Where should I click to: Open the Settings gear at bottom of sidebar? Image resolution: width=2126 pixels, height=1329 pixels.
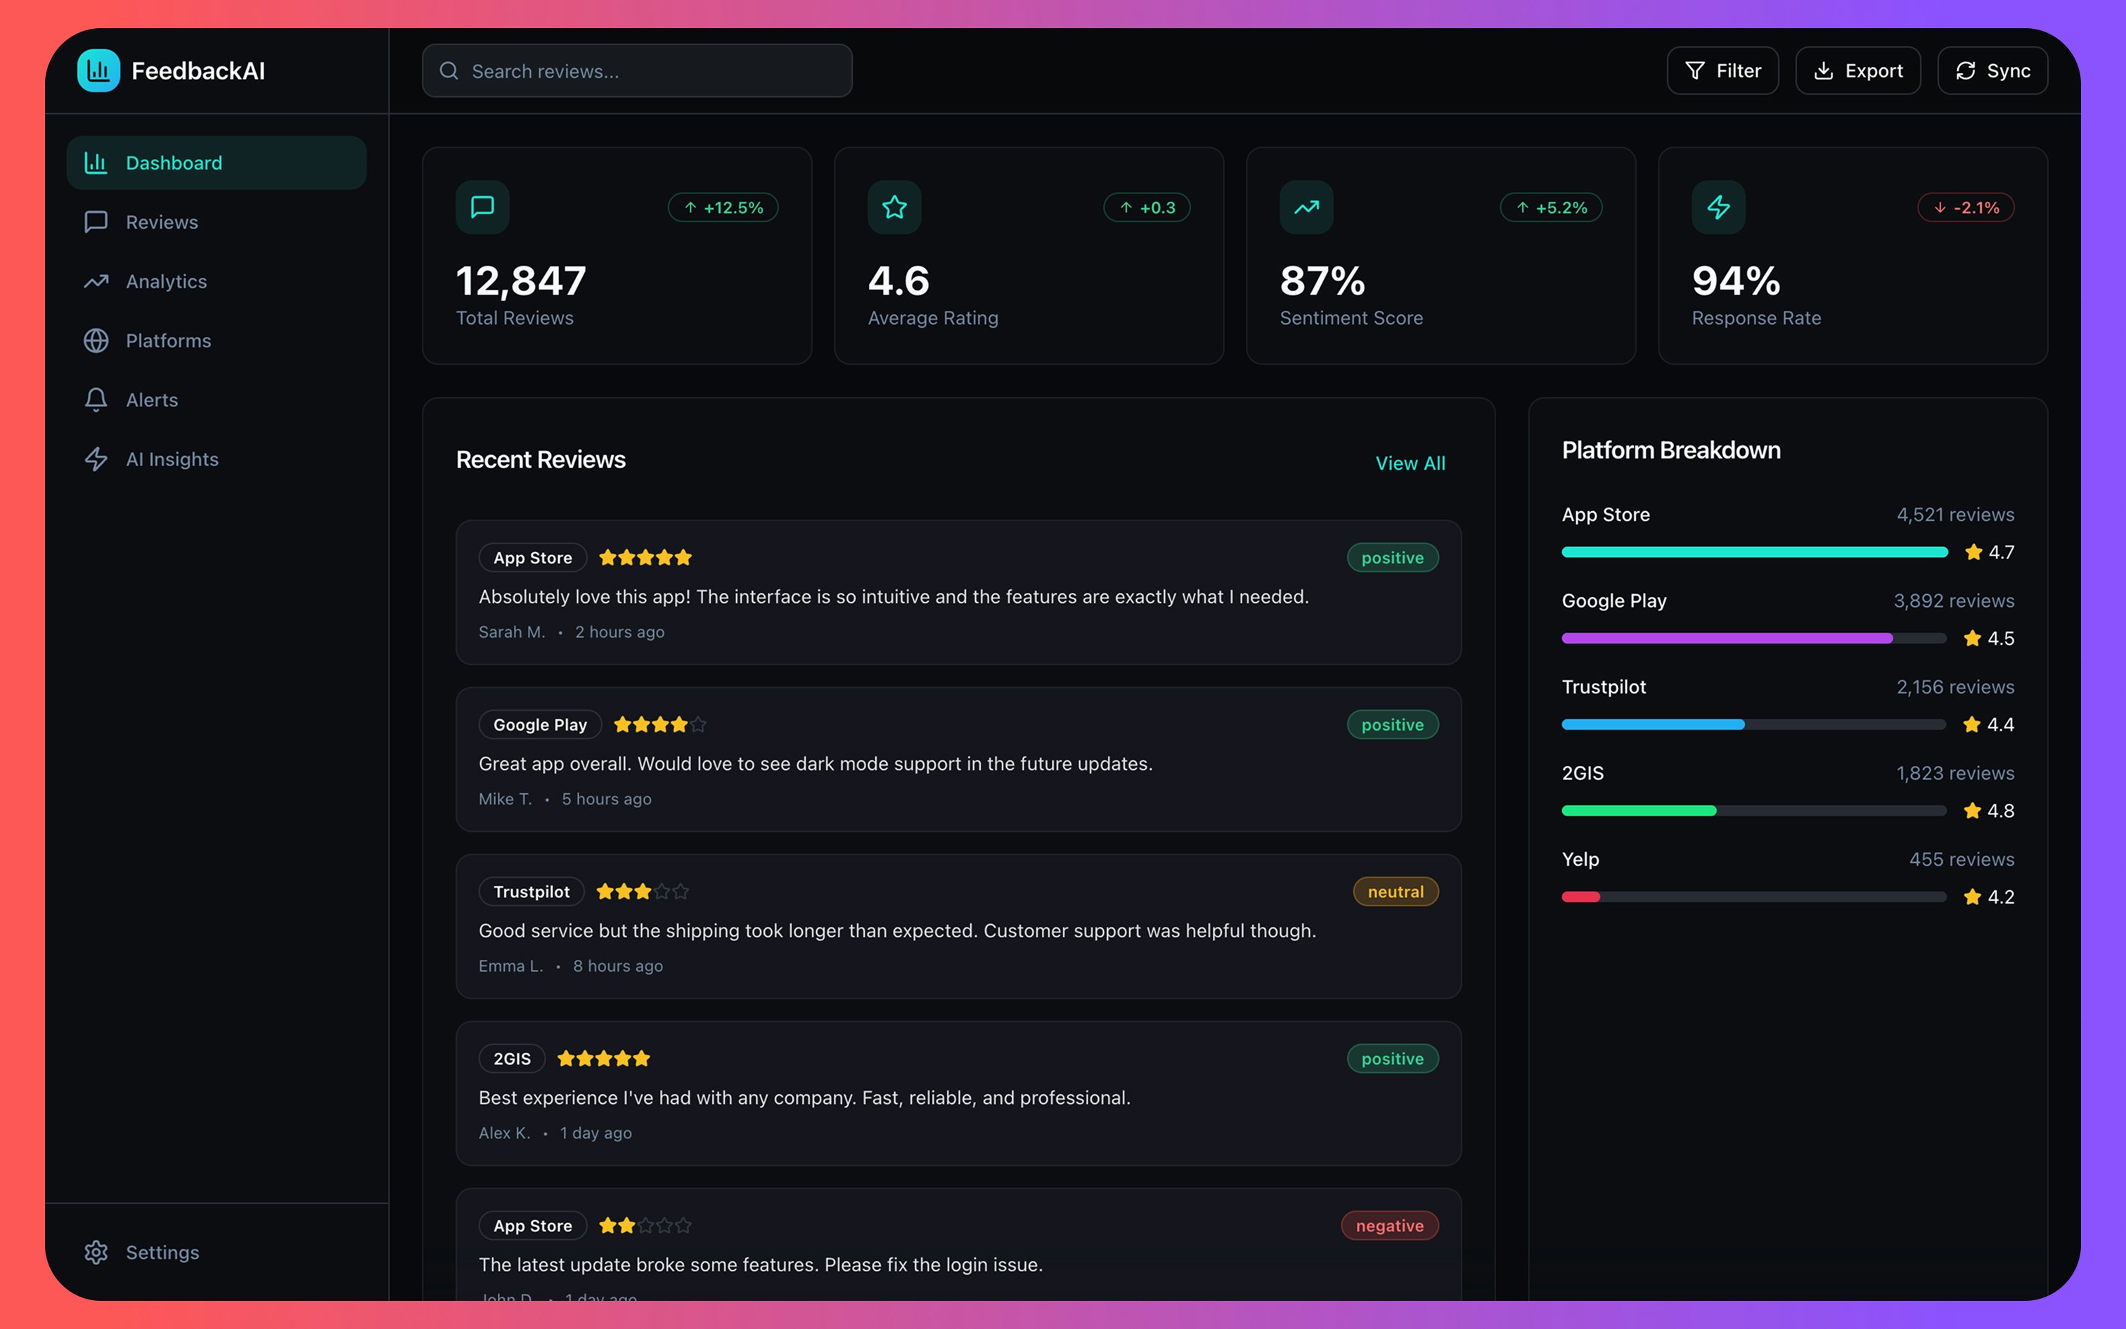click(x=96, y=1252)
